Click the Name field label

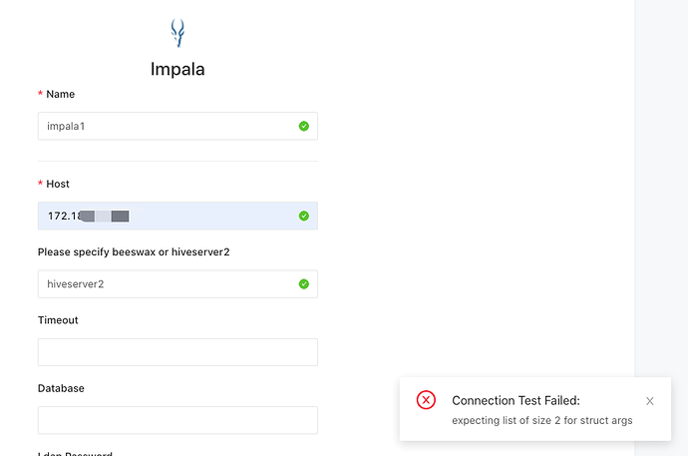coord(61,94)
